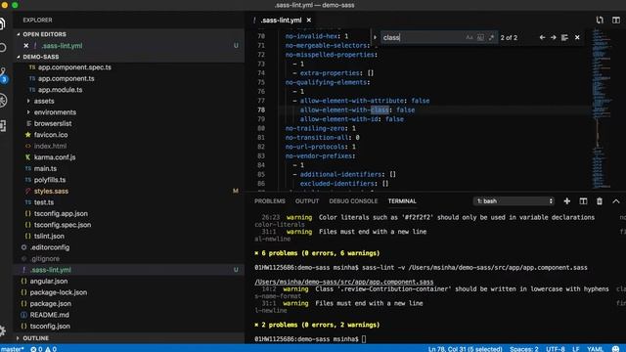Switch to the DEBUG CONSOLE tab

353,201
